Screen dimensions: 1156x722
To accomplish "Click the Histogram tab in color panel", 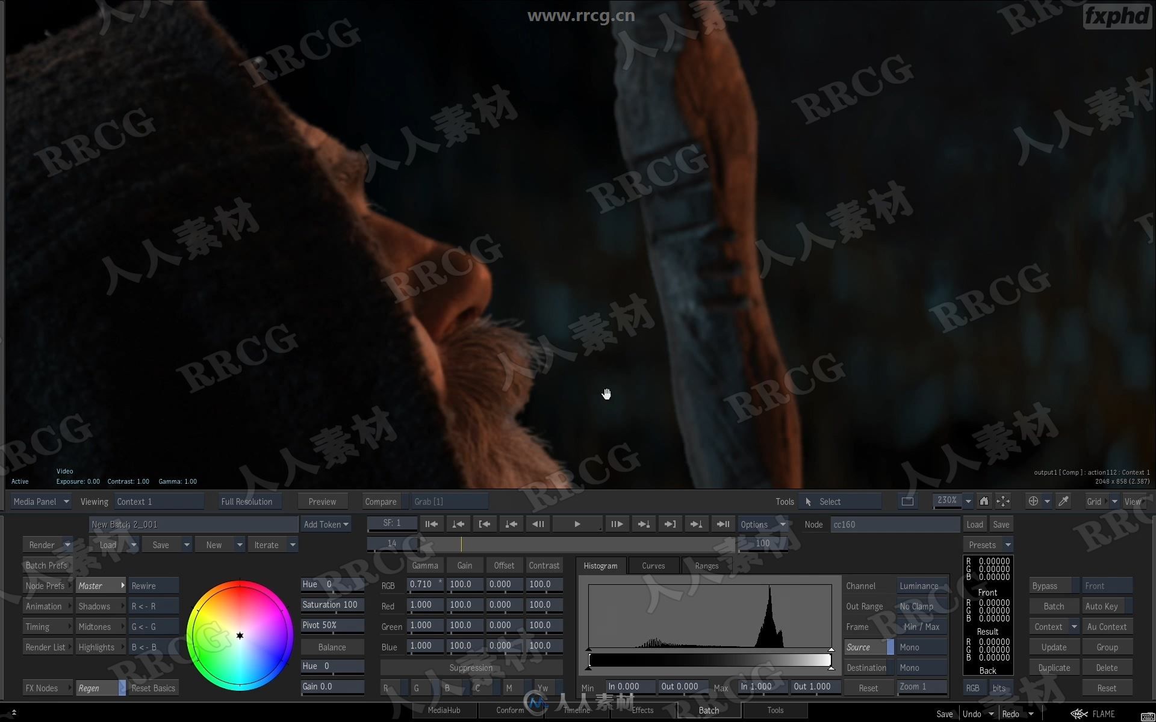I will pyautogui.click(x=598, y=565).
